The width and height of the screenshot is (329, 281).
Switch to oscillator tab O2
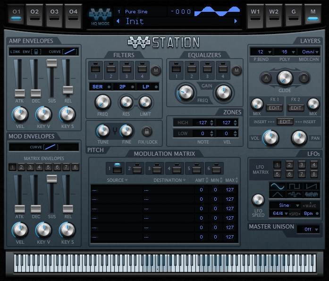click(x=34, y=15)
